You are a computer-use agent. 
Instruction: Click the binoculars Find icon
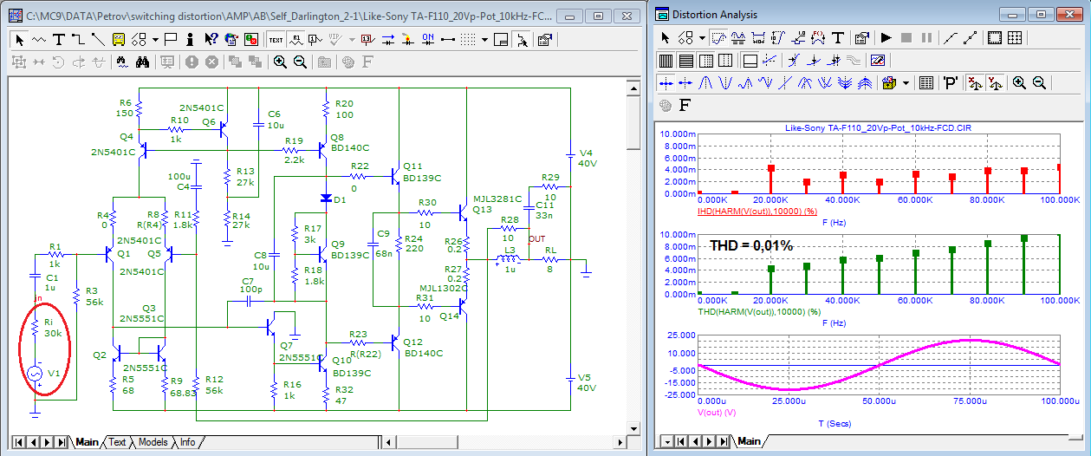[142, 62]
